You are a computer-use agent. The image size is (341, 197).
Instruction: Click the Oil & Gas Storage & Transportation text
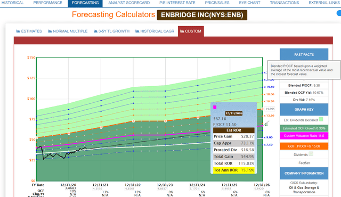tap(304, 190)
